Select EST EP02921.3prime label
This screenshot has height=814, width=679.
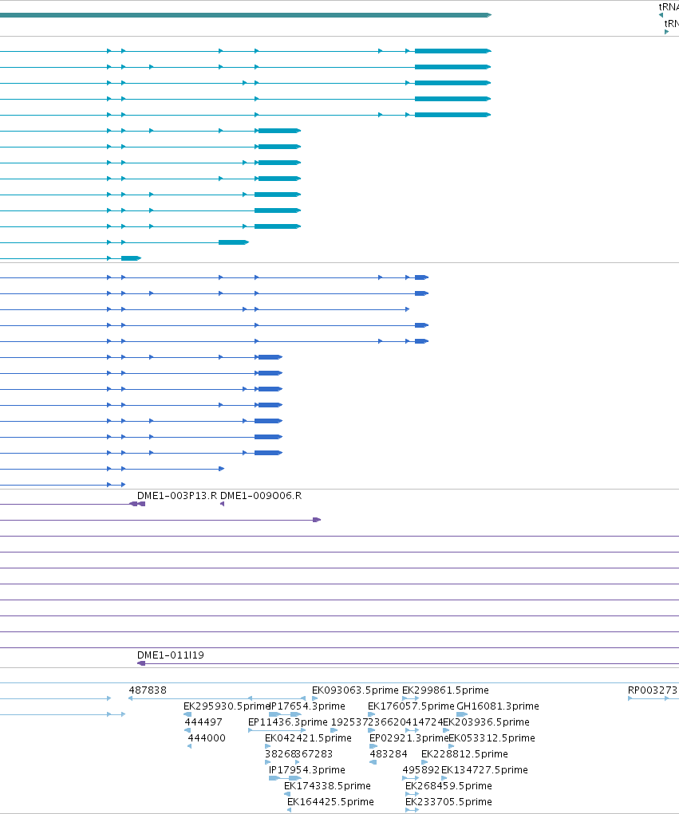click(409, 738)
